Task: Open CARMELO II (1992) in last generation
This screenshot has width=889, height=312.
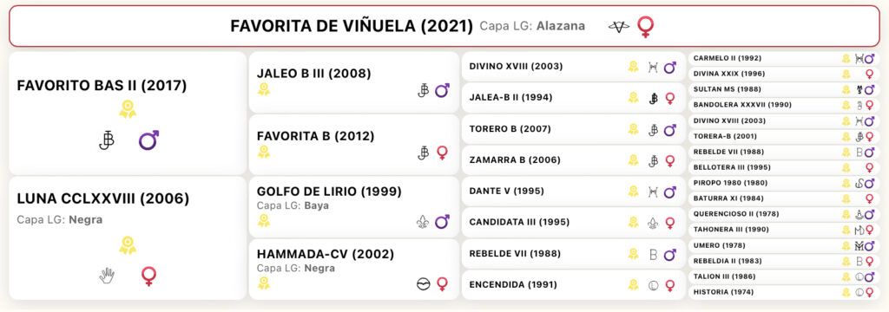Action: point(785,58)
